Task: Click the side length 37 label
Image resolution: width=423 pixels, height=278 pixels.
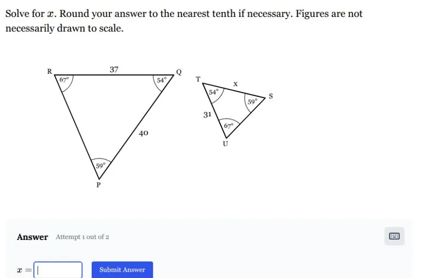Action: tap(114, 69)
